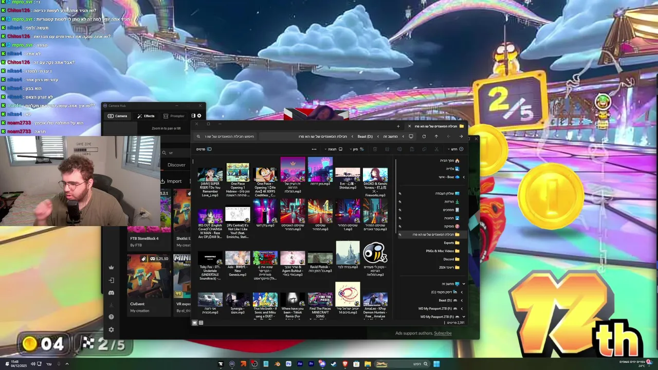Open Gallery in the Explorer sidebar

pyautogui.click(x=452, y=169)
